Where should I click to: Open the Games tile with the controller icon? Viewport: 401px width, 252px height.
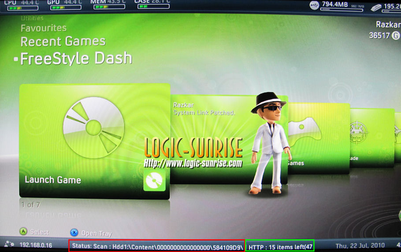pyautogui.click(x=319, y=138)
